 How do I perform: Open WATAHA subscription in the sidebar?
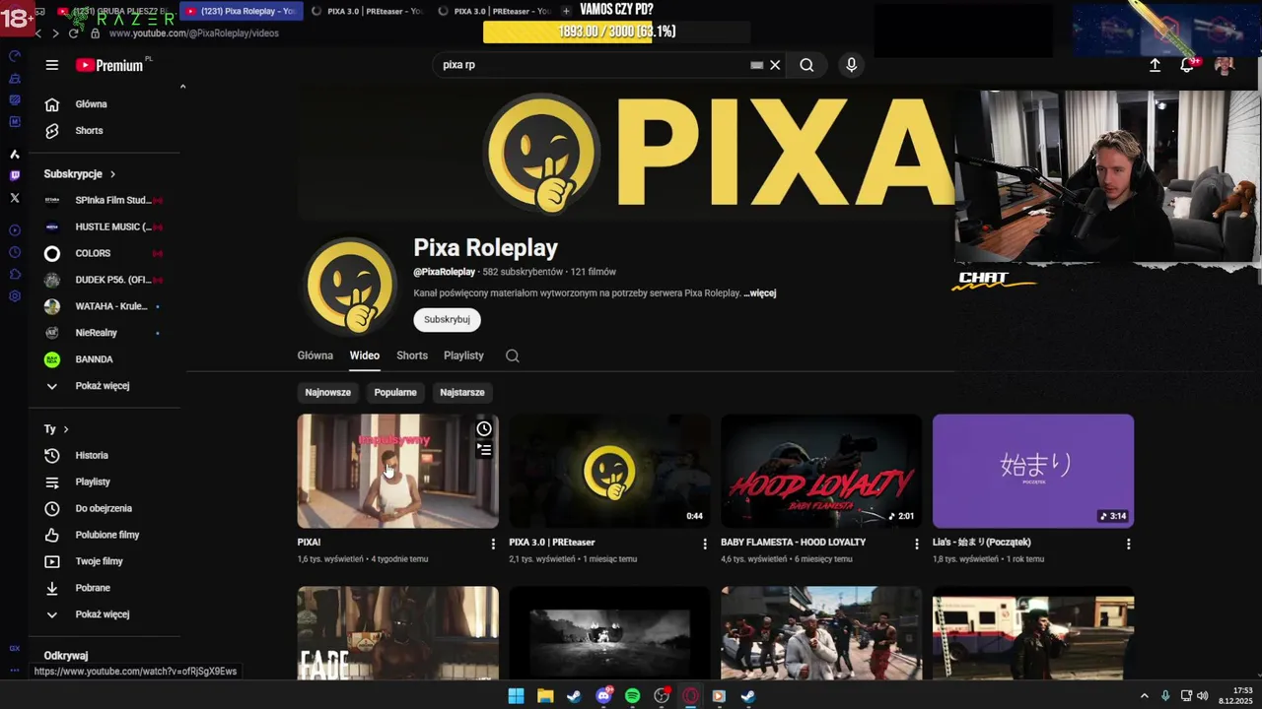tap(105, 306)
